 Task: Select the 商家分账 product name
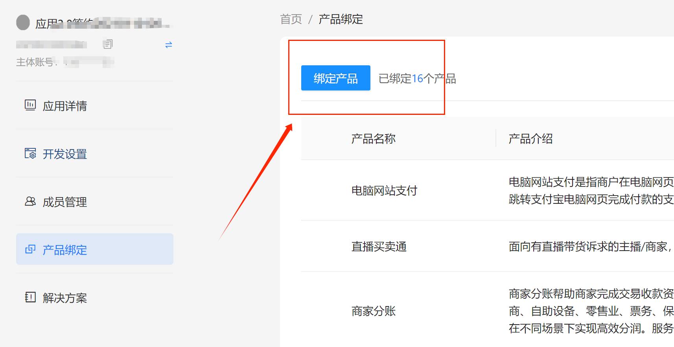pyautogui.click(x=374, y=311)
